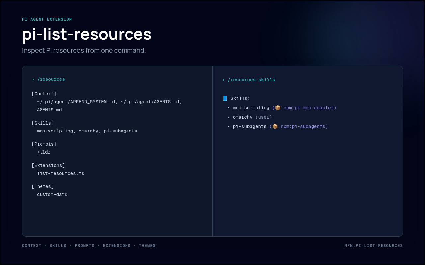The image size is (425, 265).
Task: Click the "omarchy" bullet in the right pane
Action: point(243,117)
